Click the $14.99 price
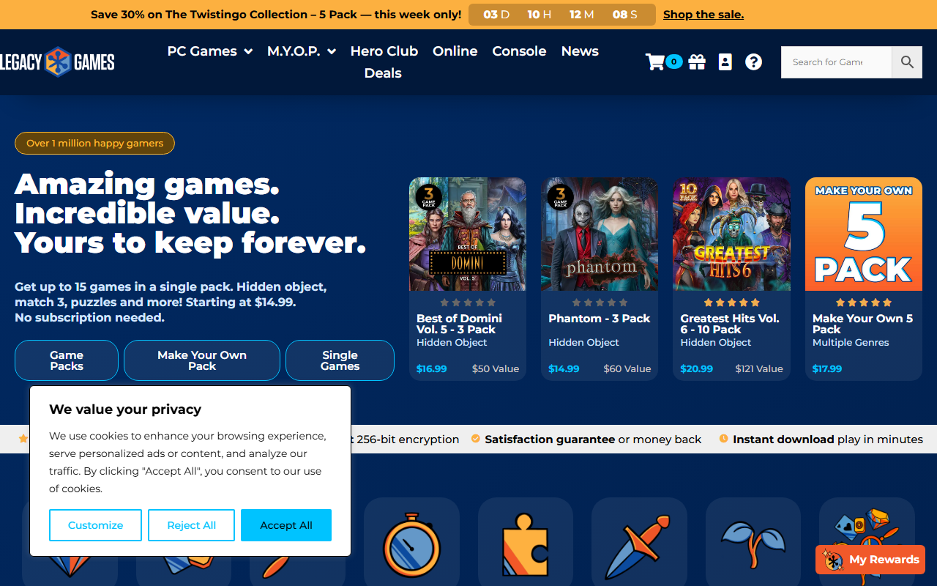Image resolution: width=937 pixels, height=586 pixels. click(564, 368)
